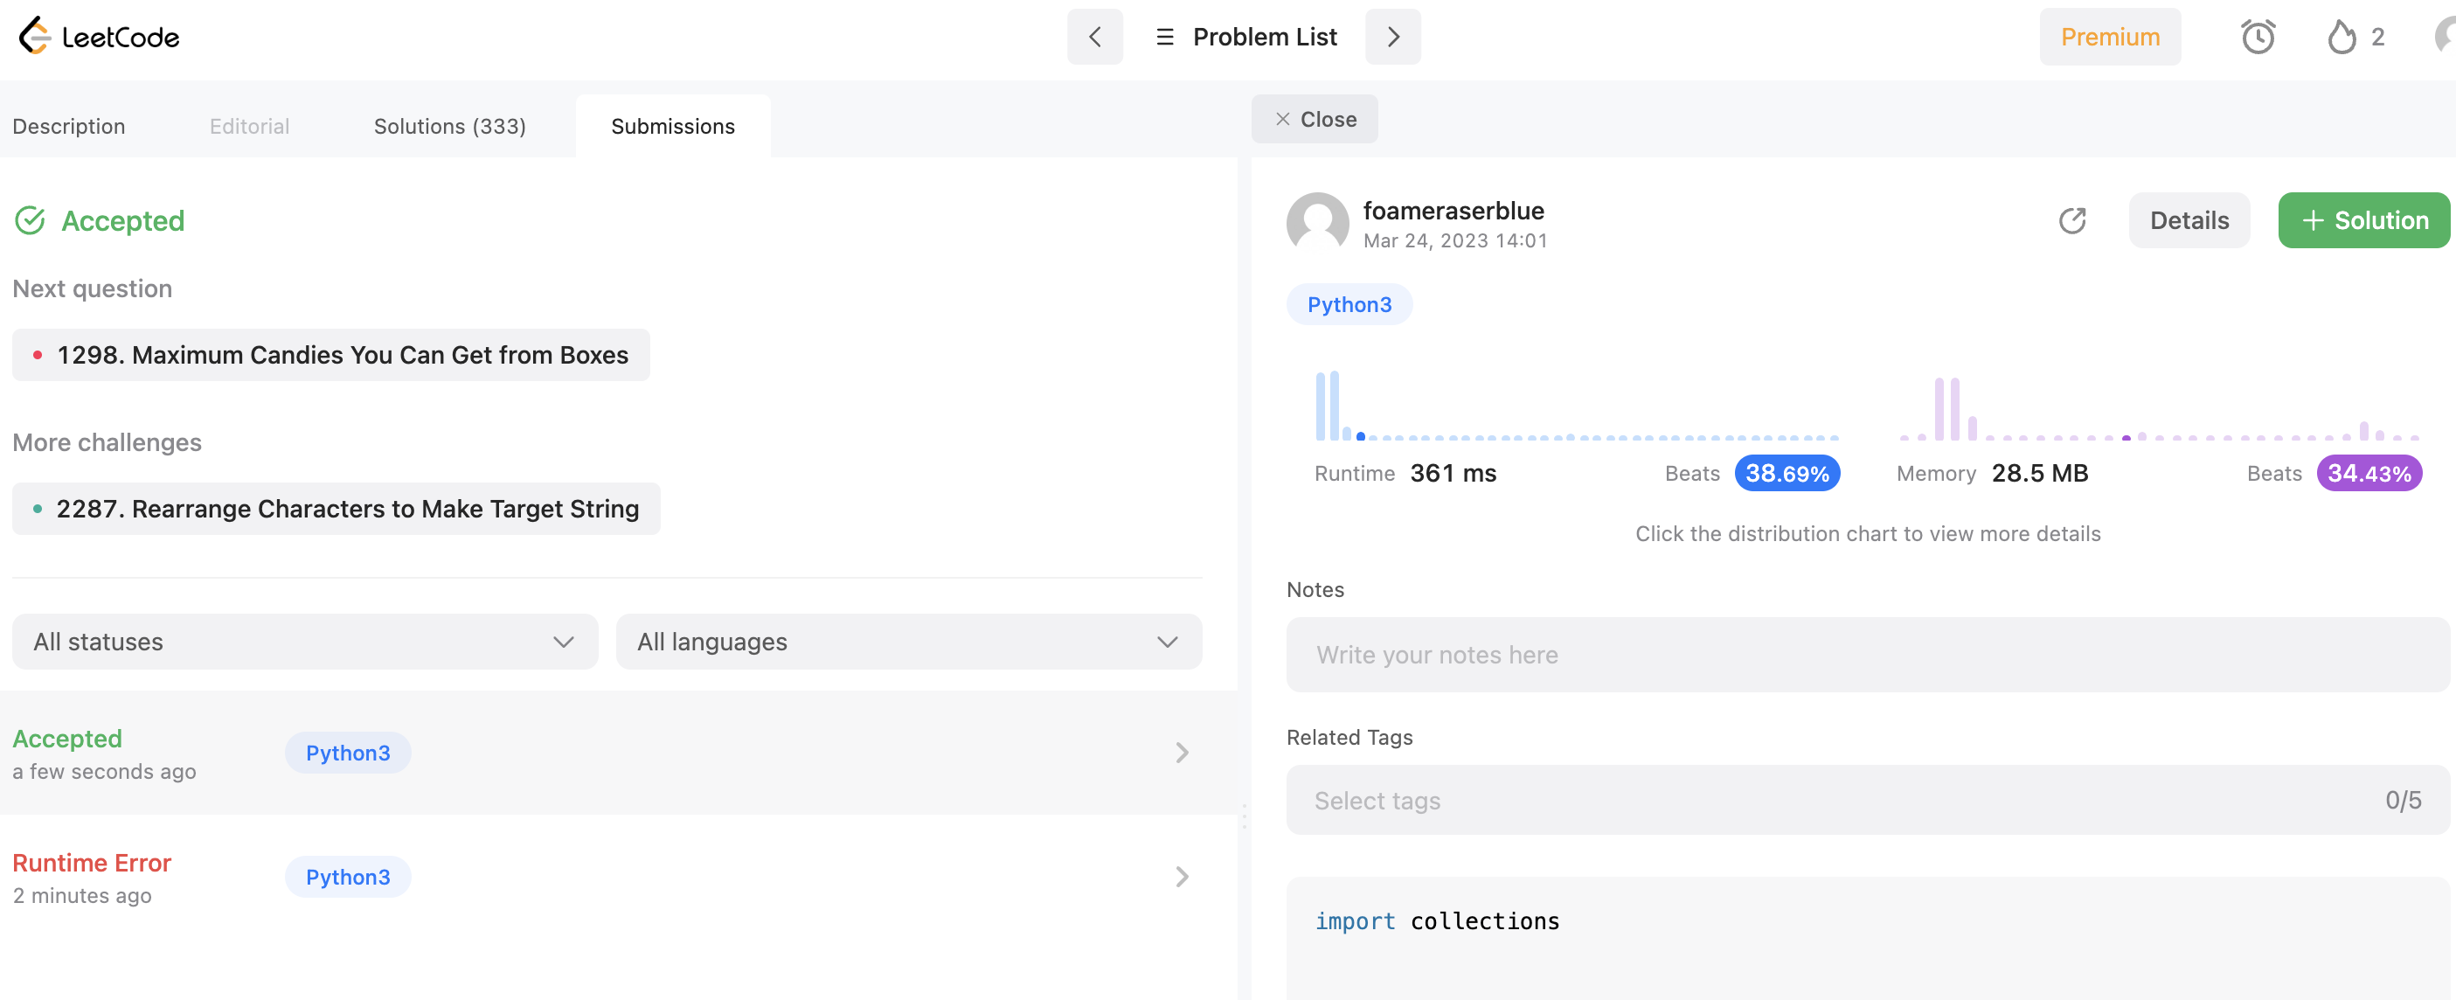Click the share submission icon

tap(2071, 220)
